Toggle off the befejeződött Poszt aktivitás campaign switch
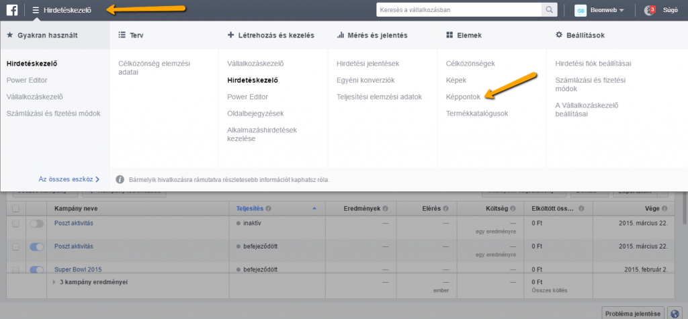The image size is (688, 319). [37, 247]
